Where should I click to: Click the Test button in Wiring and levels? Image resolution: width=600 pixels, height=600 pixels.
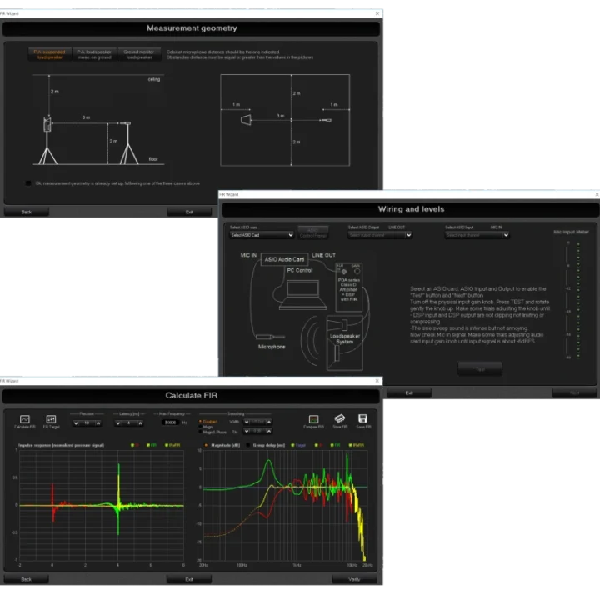480,369
